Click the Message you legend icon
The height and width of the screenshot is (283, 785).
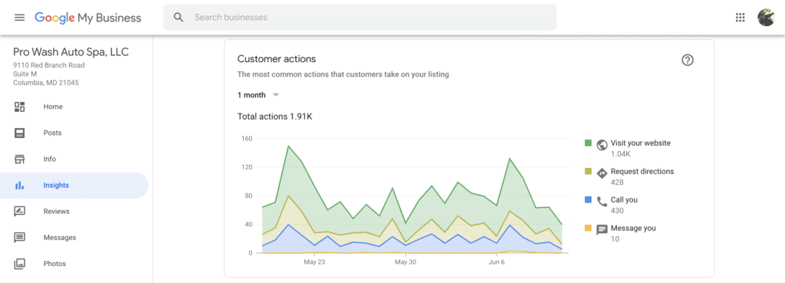pos(603,230)
